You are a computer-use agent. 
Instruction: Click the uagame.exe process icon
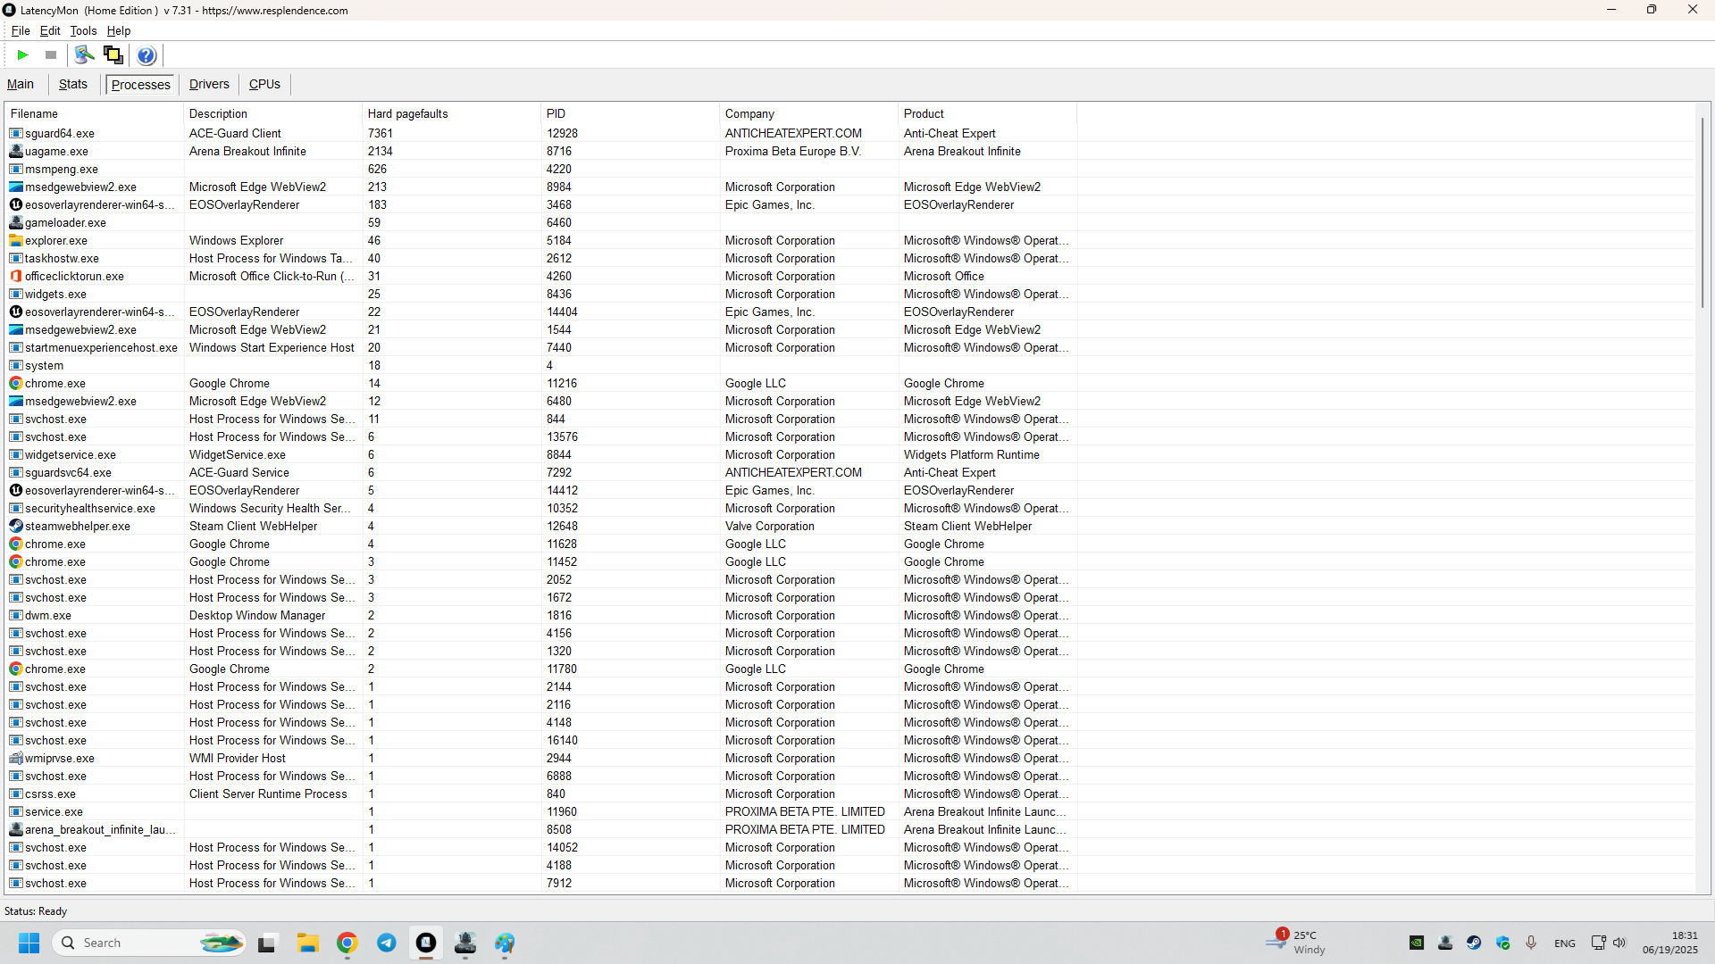tap(16, 151)
